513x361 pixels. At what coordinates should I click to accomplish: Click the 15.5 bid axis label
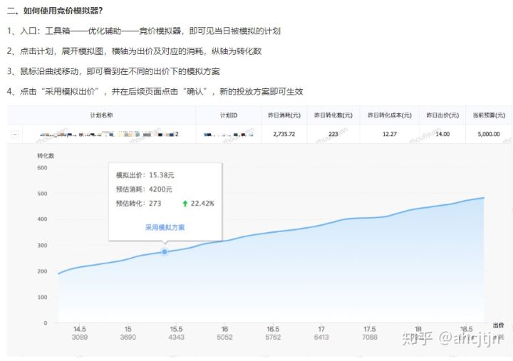[176, 329]
